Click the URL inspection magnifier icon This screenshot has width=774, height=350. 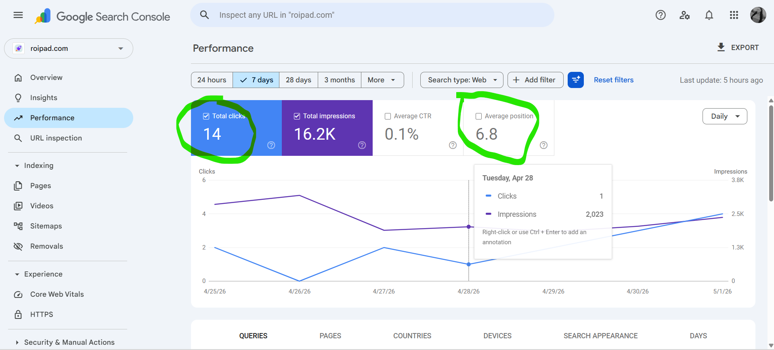click(18, 138)
